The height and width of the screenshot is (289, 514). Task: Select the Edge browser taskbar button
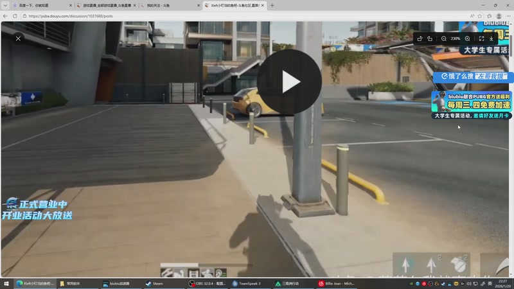35,284
